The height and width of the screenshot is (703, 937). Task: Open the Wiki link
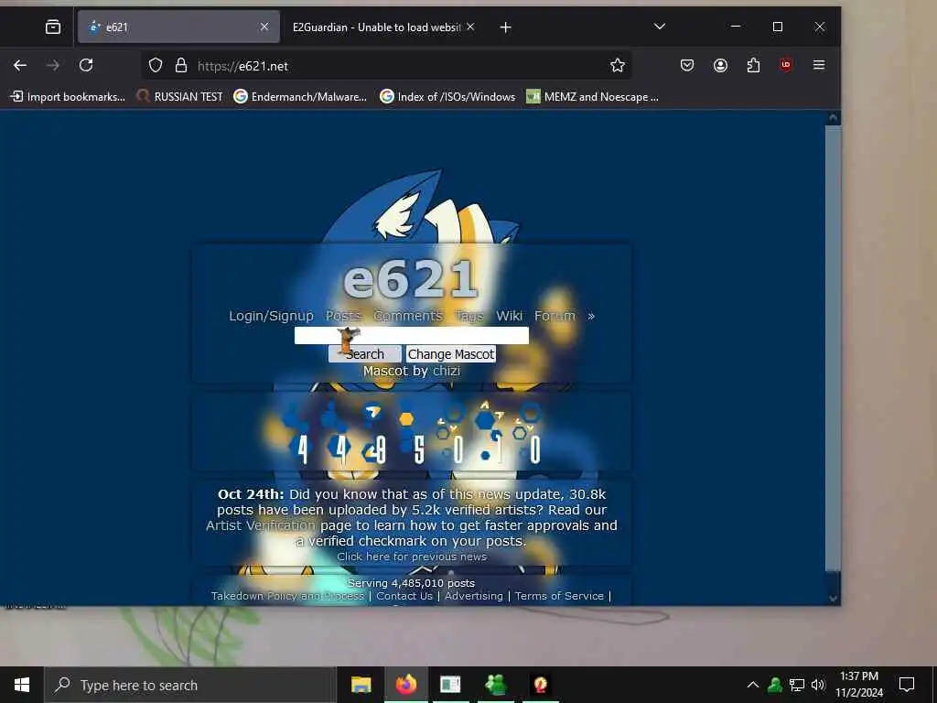pos(509,316)
